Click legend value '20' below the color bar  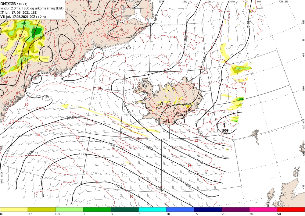click(224, 214)
